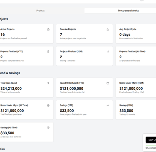Click 'Value of active projects' caption
The height and width of the screenshot is (152, 156).
(10, 92)
